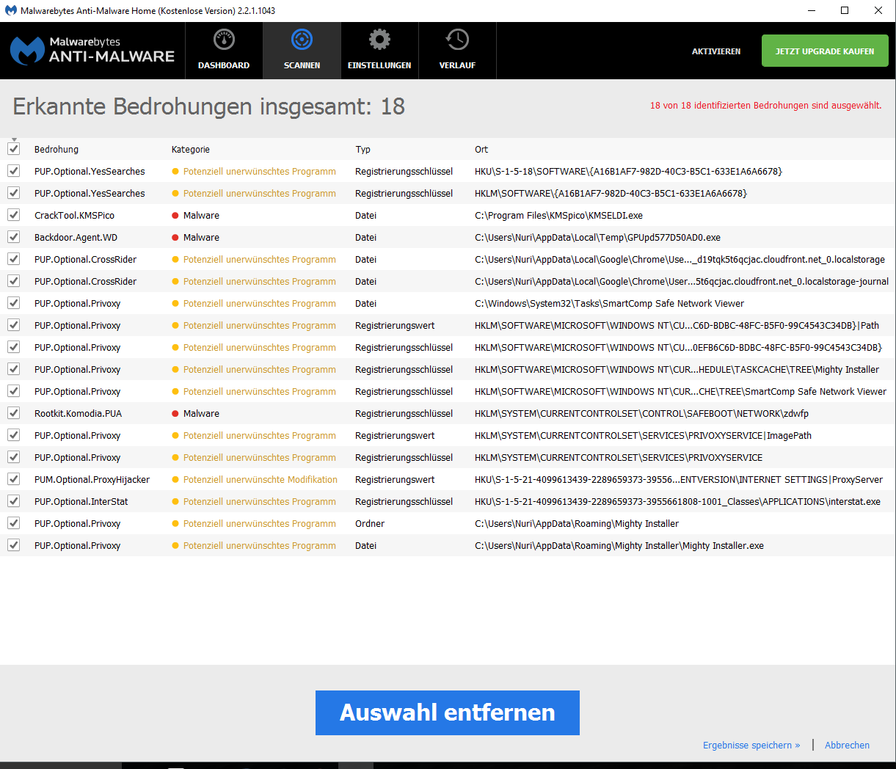This screenshot has width=896, height=769.
Task: Click the Auswahl entfernen button
Action: point(448,712)
